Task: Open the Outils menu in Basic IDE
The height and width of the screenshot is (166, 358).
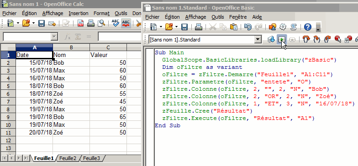Action: (217, 17)
